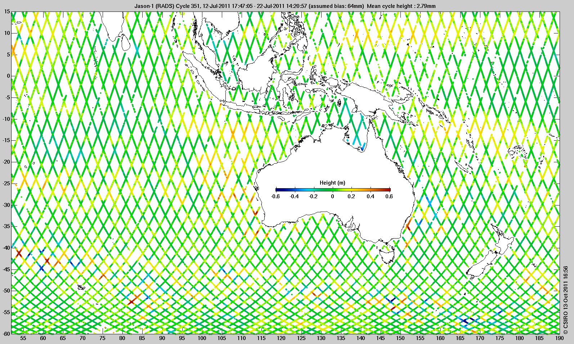Click the colorbar tick label '-0.4'
Viewport: 574px width, 344px height.
[294, 196]
